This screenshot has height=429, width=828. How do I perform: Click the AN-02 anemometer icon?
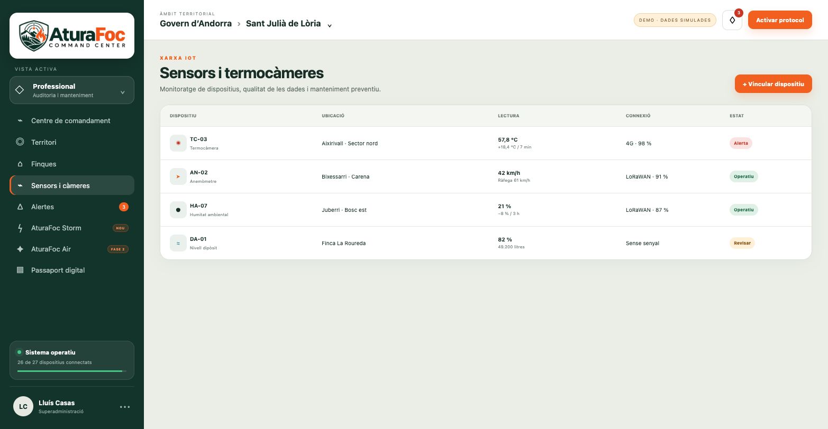point(178,176)
